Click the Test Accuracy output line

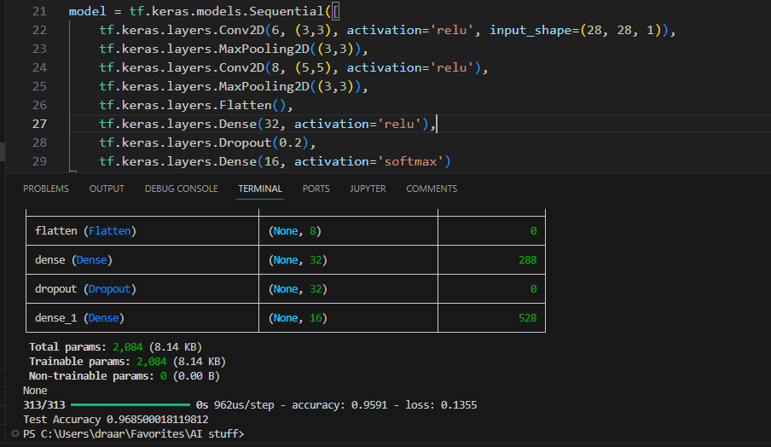click(115, 420)
